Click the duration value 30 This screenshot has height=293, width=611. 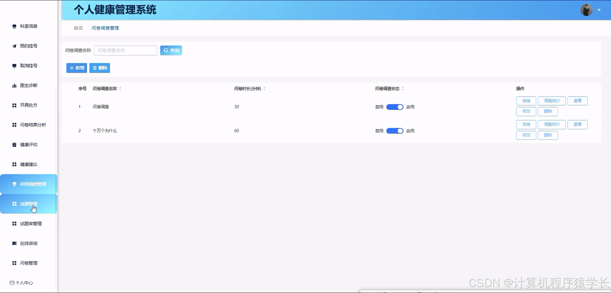pos(237,107)
